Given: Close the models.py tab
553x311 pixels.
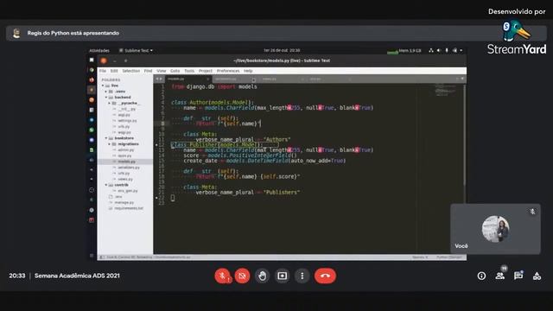Looking at the screenshot, I should click(x=207, y=79).
